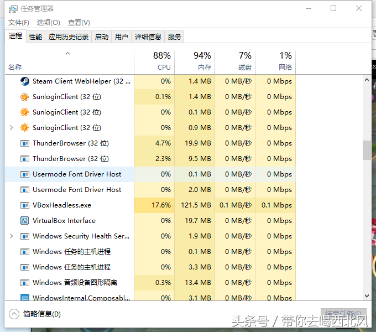Click Windows Security Health Service icon
This screenshot has width=376, height=332.
pos(25,236)
